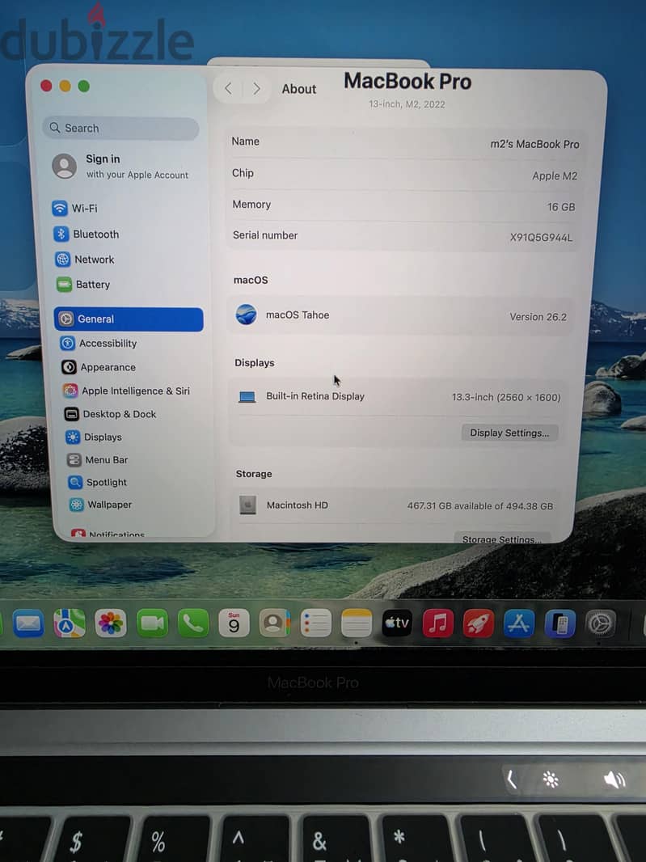Viewport: 646px width, 862px height.
Task: Open Notes from the Dock
Action: coord(357,623)
